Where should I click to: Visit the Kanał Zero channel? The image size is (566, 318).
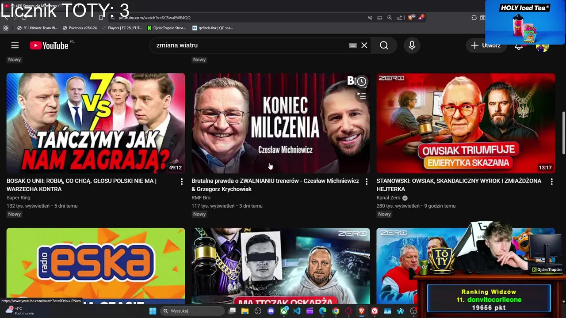(388, 198)
